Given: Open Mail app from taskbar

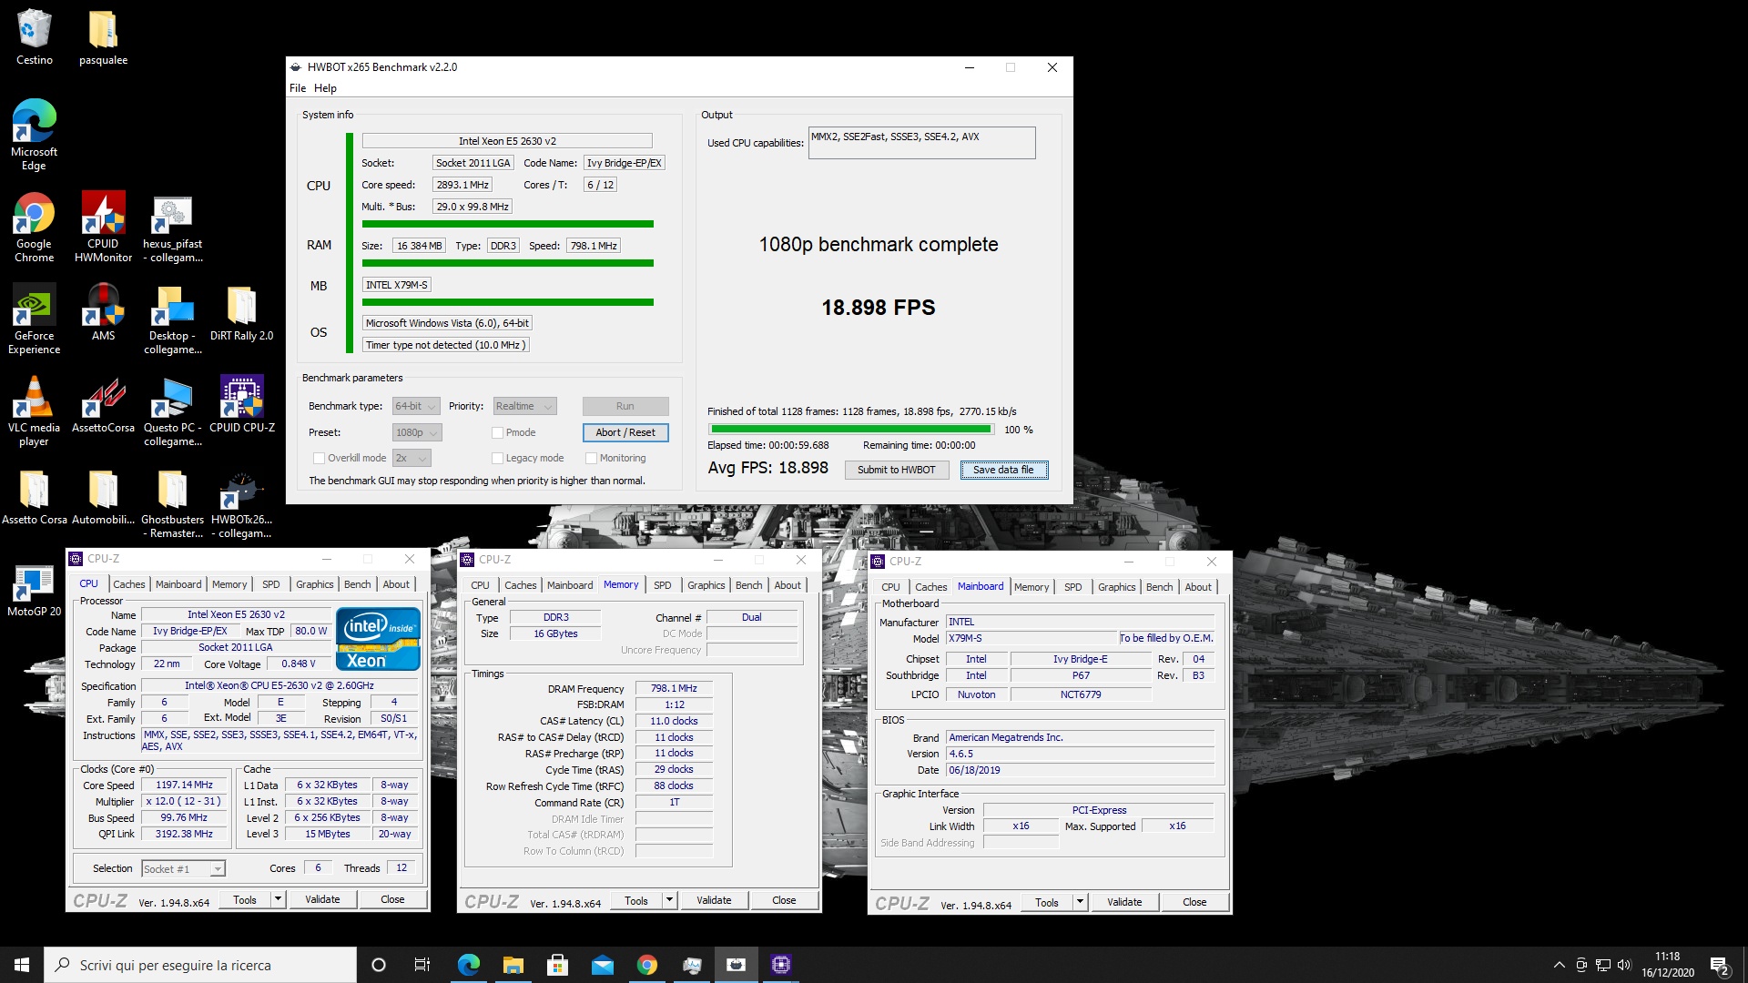Looking at the screenshot, I should [602, 965].
